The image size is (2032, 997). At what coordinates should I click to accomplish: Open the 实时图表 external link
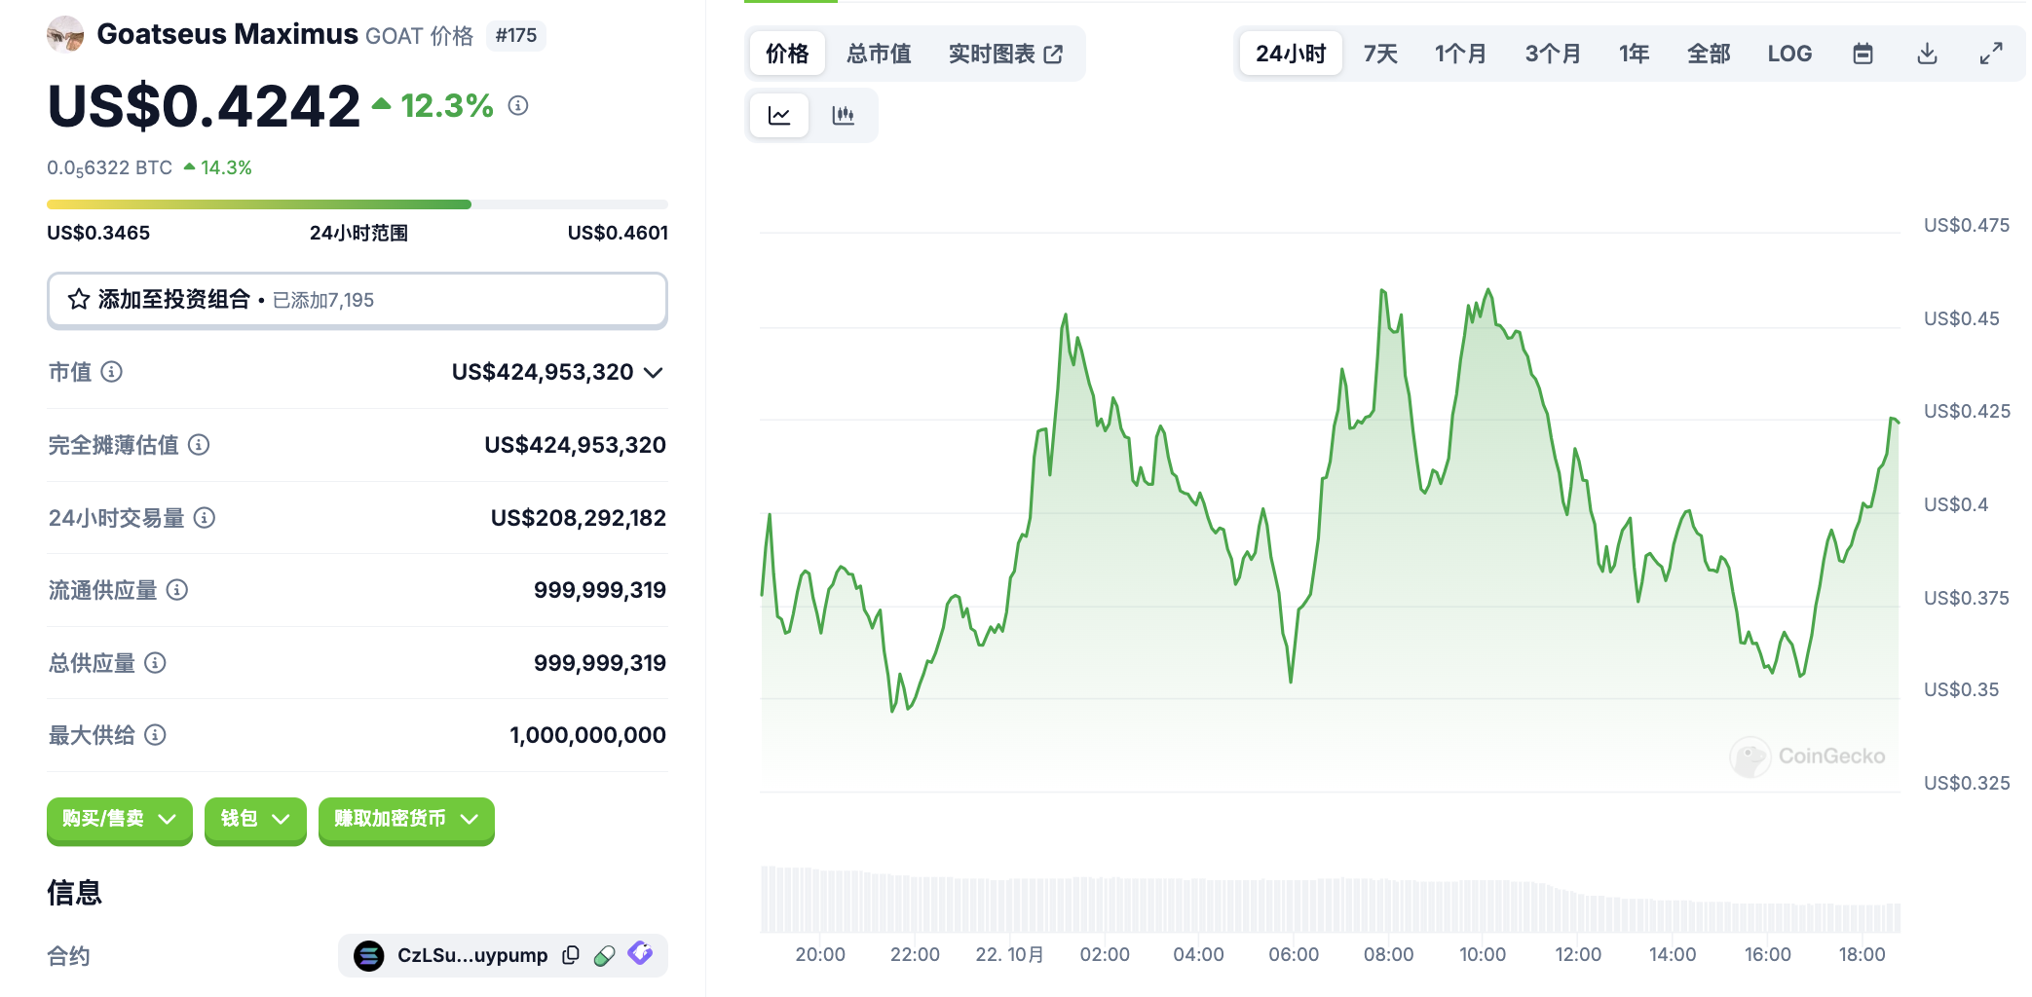pyautogui.click(x=1005, y=54)
